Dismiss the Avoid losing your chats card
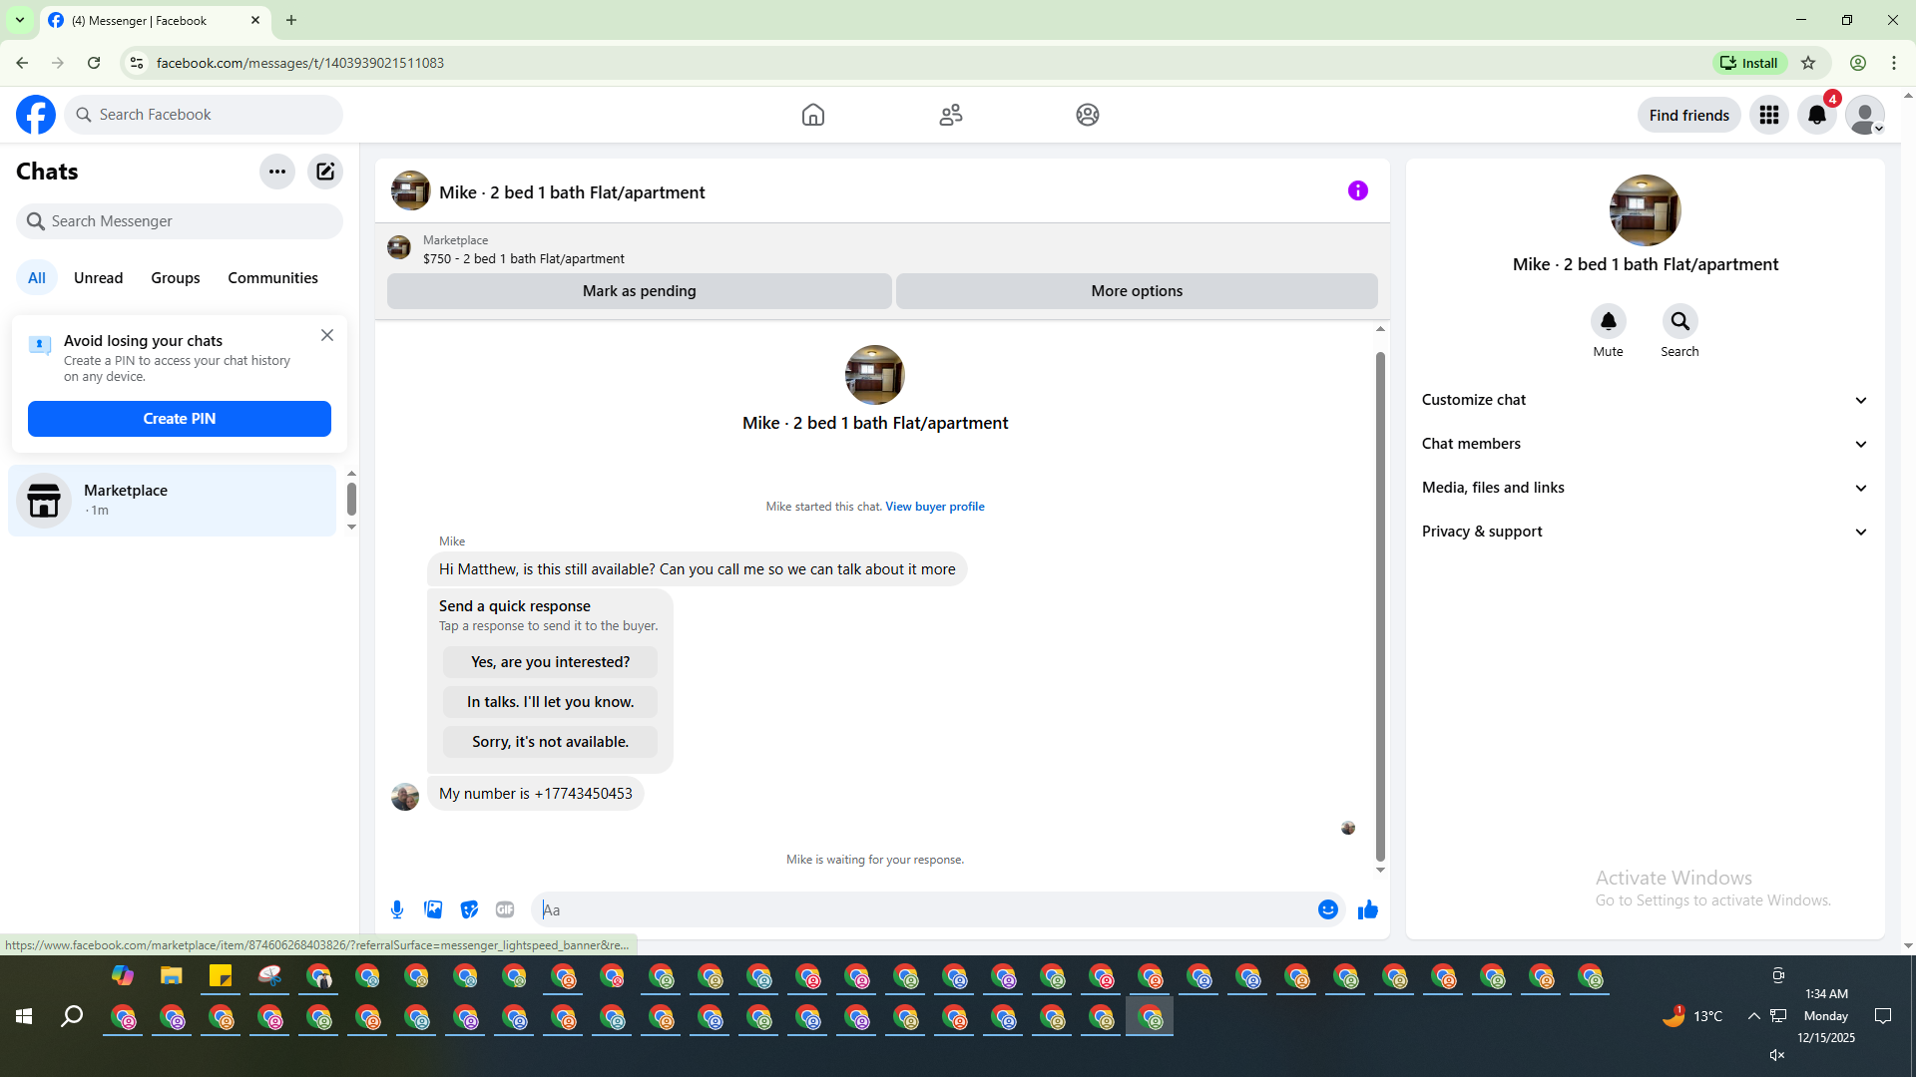Screen dimensions: 1916x1077 327,336
